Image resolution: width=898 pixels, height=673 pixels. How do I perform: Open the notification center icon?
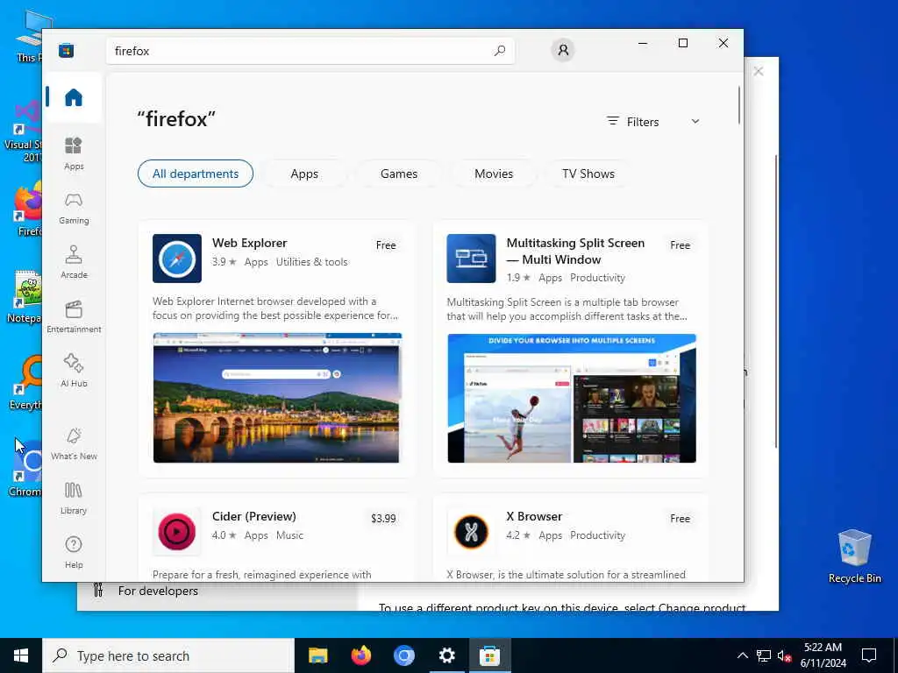869,655
